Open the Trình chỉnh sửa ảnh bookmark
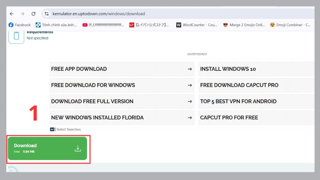 [56, 25]
